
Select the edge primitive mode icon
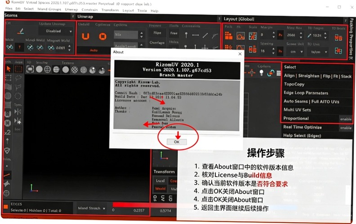point(7,175)
